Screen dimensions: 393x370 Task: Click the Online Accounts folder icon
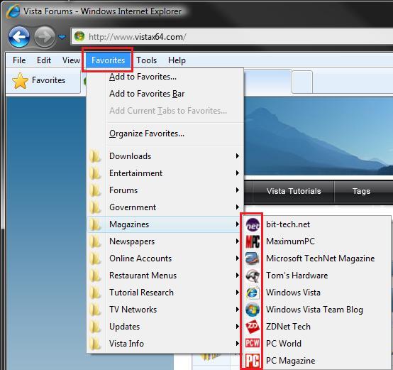click(x=95, y=259)
